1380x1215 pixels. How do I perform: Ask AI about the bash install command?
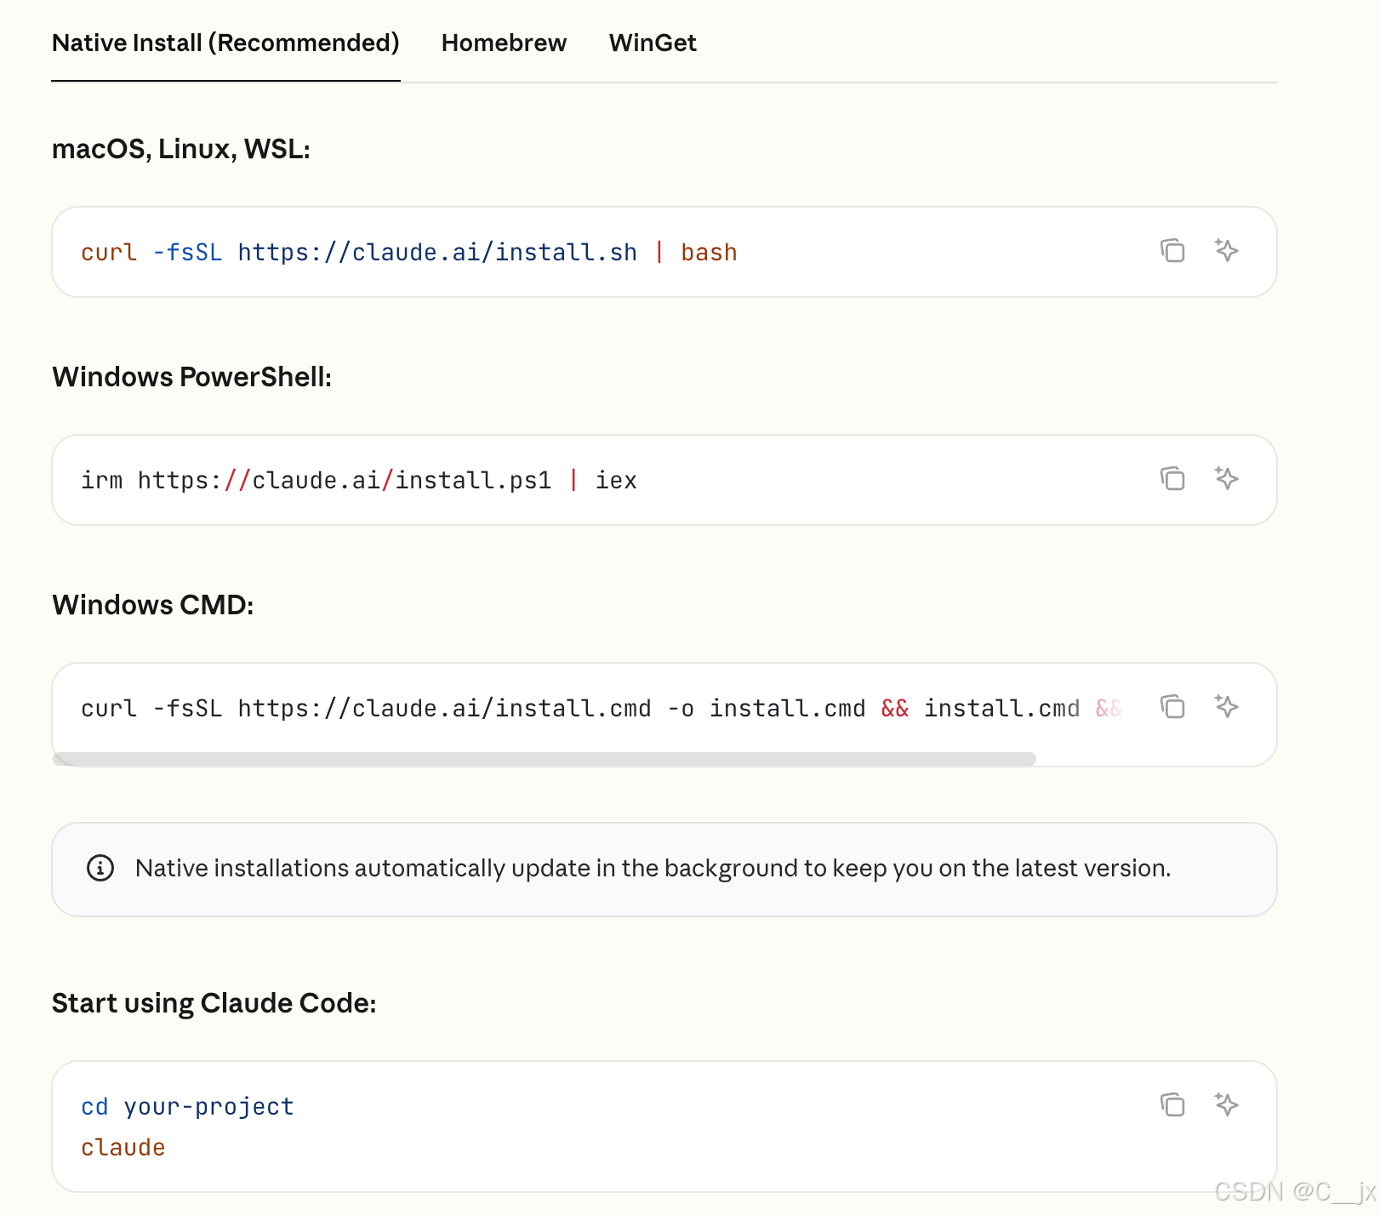point(1226,250)
